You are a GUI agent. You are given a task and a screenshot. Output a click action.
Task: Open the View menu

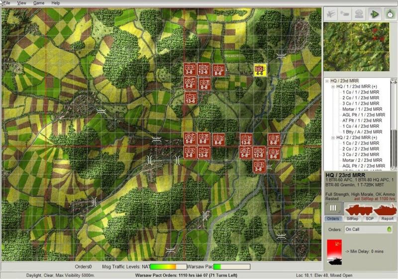click(22, 3)
